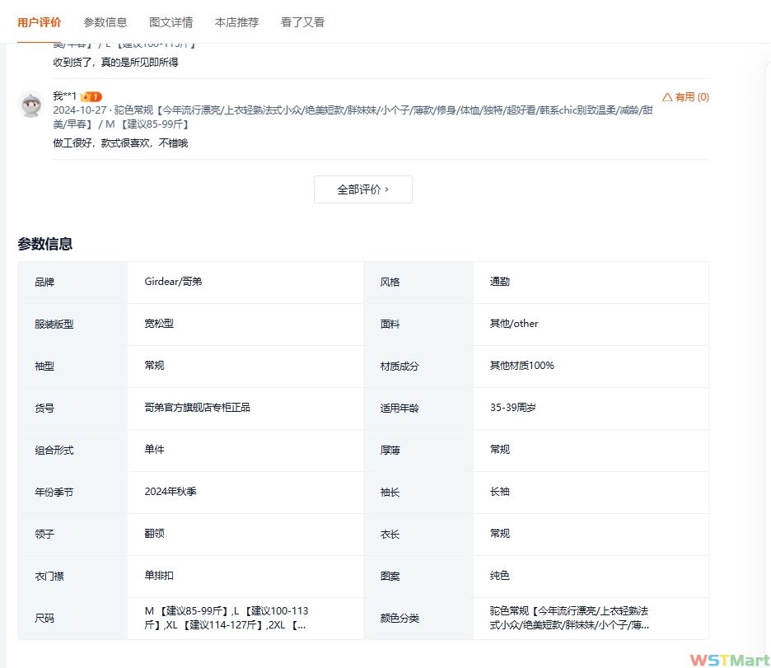771x668 pixels.
Task: Click the brand value Girdear/哥弟
Action: tap(173, 282)
